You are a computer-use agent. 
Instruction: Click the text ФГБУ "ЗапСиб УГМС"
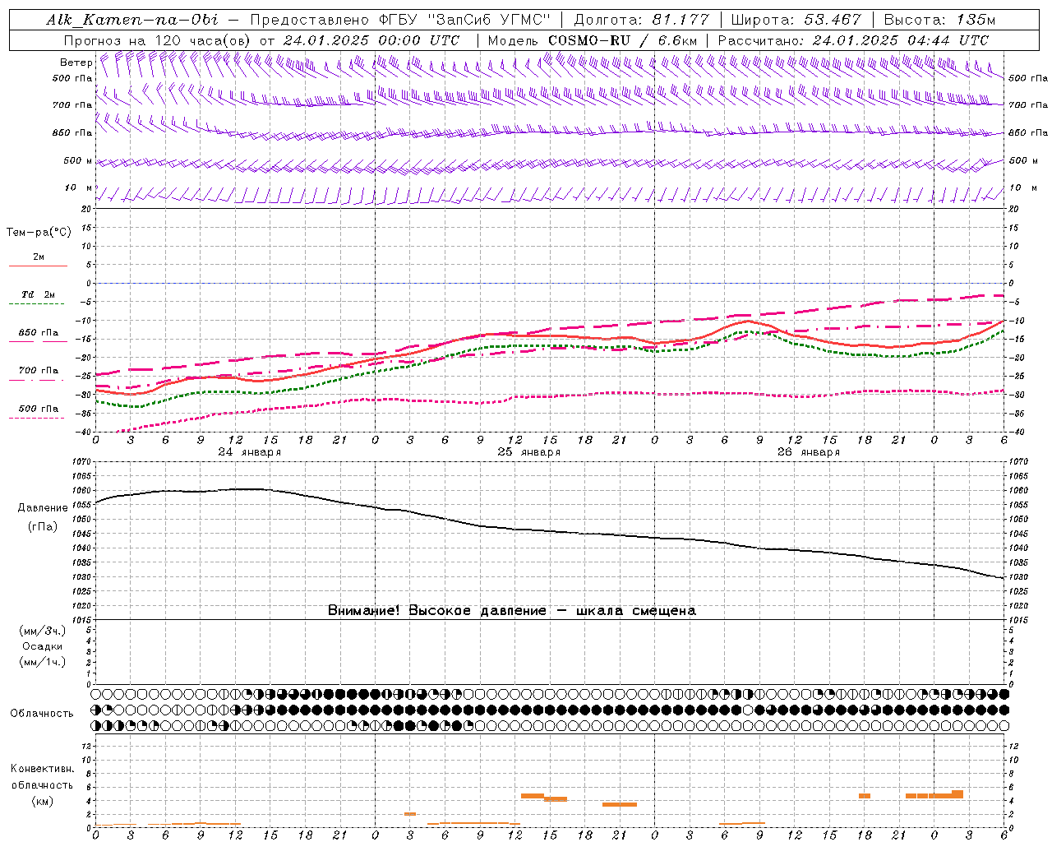pyautogui.click(x=464, y=20)
